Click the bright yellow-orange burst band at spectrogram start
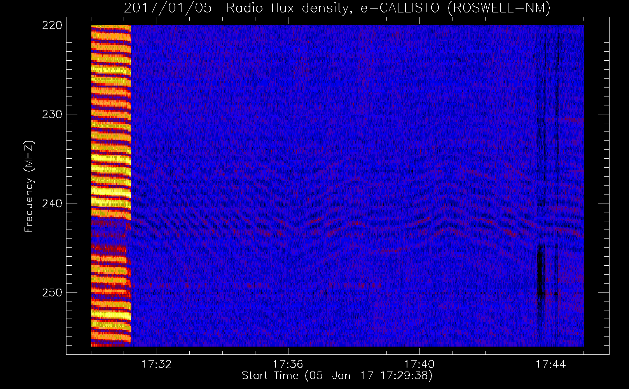Screen dimensions: 629x389 111,186
